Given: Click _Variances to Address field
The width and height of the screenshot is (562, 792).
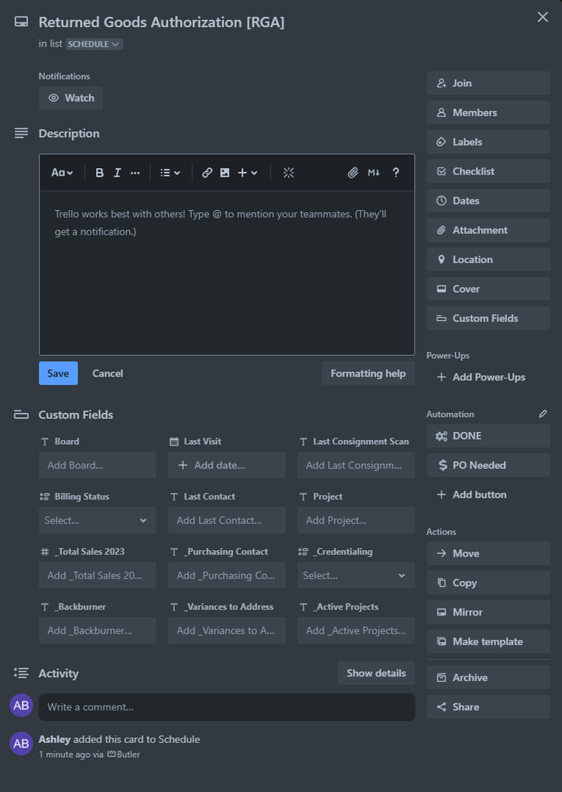Looking at the screenshot, I should click(227, 630).
